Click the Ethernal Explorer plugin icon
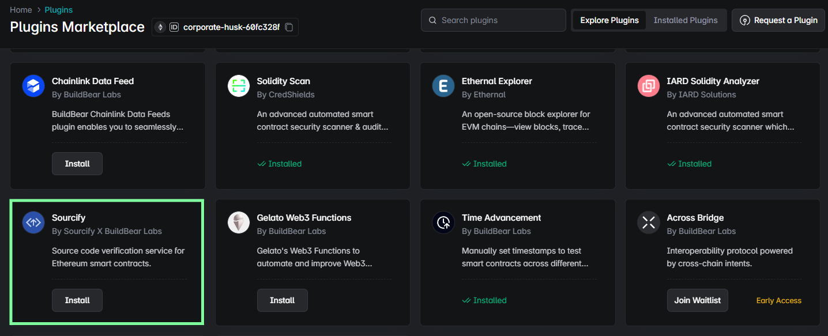 pyautogui.click(x=443, y=86)
